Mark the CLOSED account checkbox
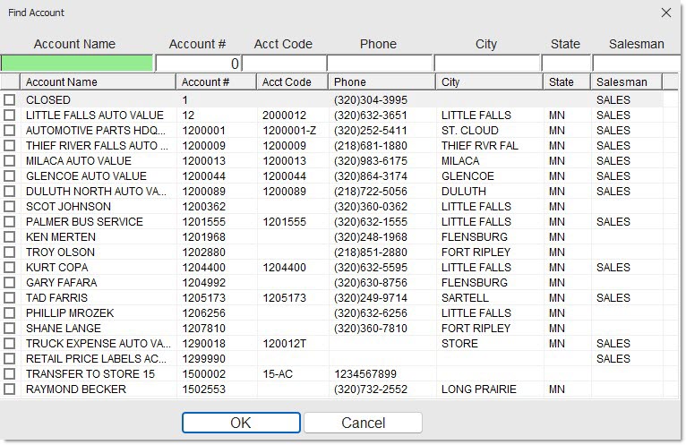This screenshot has height=445, width=686. tap(10, 100)
